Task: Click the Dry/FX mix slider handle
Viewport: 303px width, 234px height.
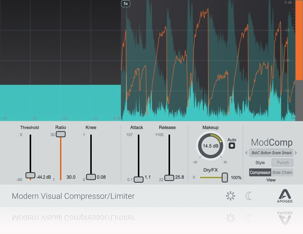Action: [x=225, y=177]
